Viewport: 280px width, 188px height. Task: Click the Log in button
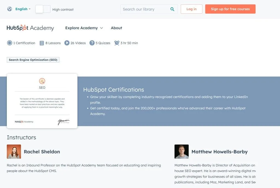191,9
